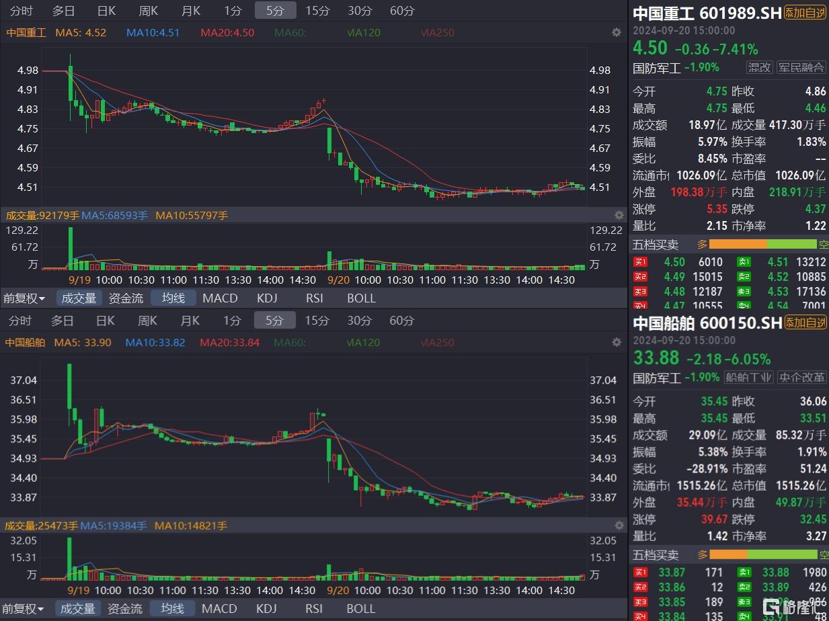Click 中国重工 涨停 price 5.35

[x=717, y=209]
